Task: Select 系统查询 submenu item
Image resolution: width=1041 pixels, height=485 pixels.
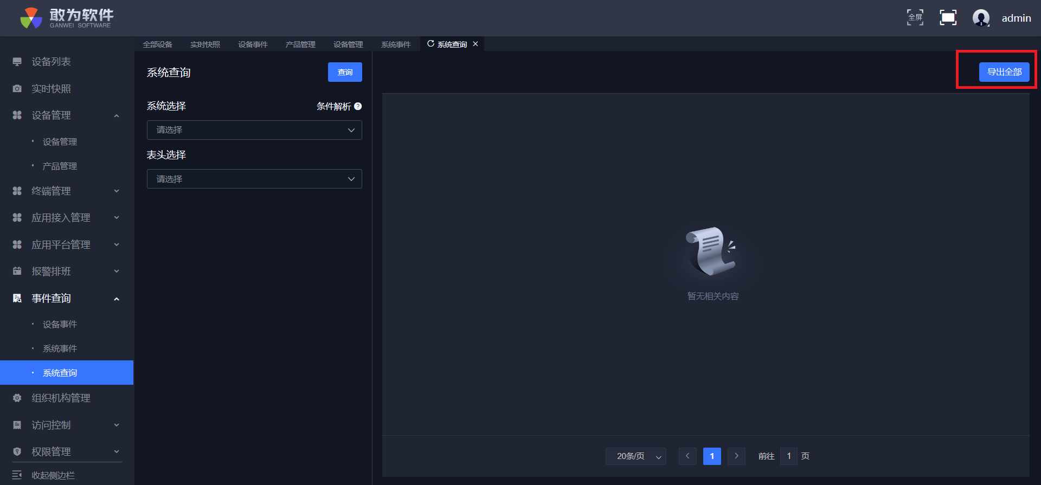Action: click(x=67, y=373)
